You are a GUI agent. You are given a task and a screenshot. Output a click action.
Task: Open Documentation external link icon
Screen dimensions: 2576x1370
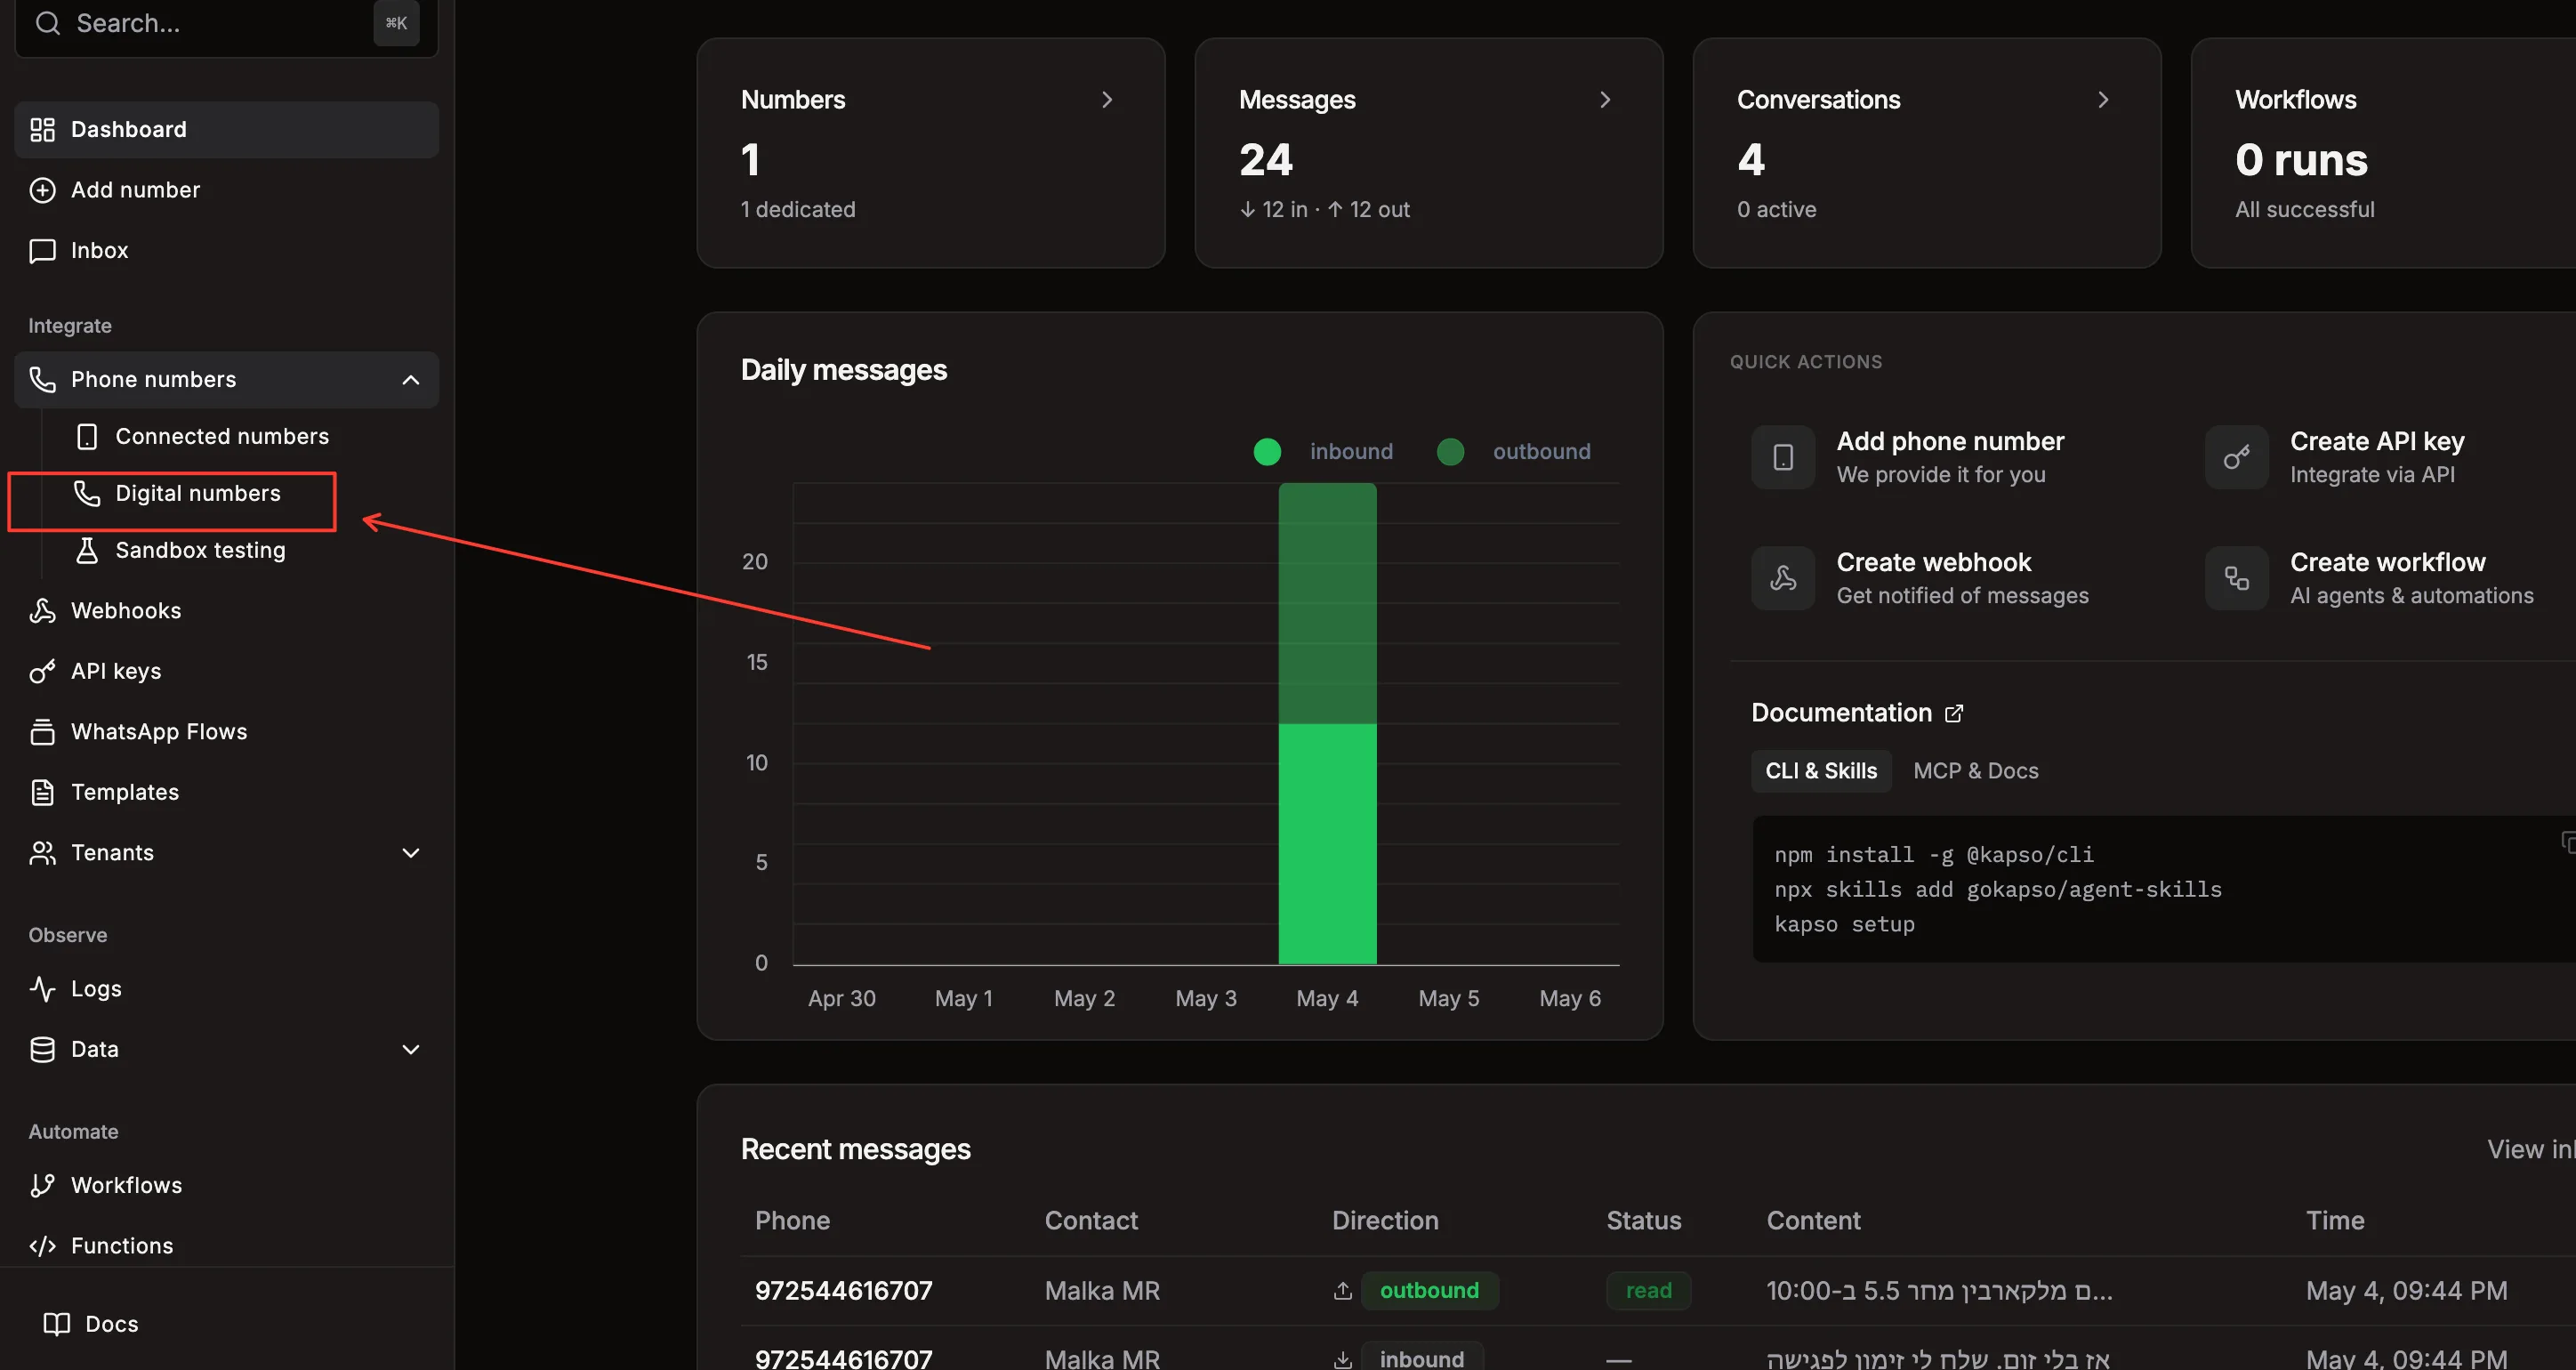[1954, 713]
